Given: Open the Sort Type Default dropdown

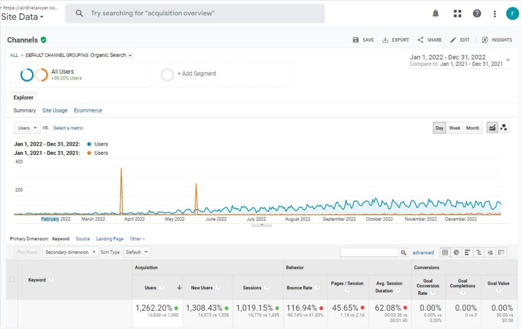Looking at the screenshot, I should (x=137, y=252).
